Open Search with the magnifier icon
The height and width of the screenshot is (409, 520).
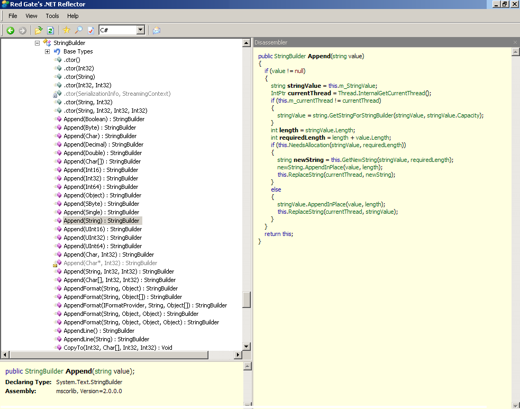[79, 30]
